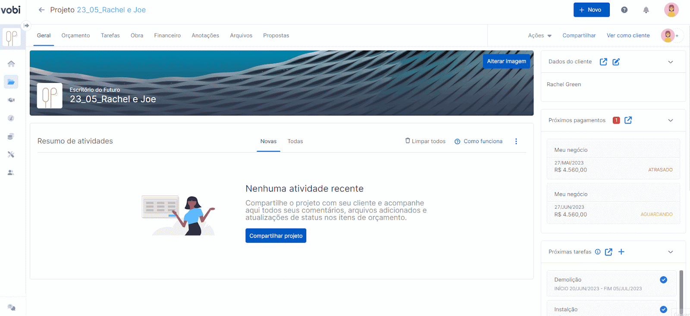
Task: Click the Compartilhar link
Action: click(x=579, y=35)
